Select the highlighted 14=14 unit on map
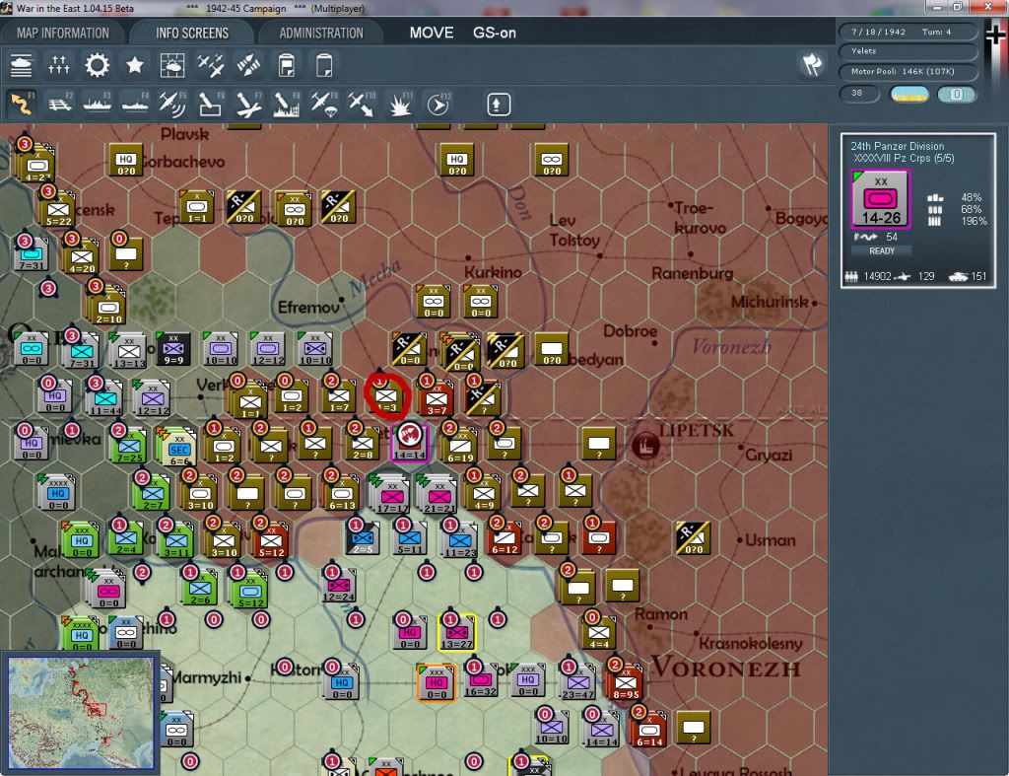 409,443
